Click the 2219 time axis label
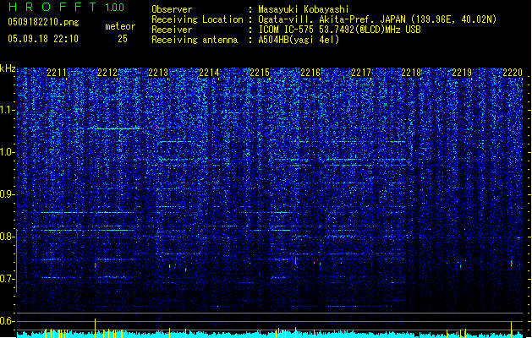This screenshot has width=532, height=338. pyautogui.click(x=462, y=73)
